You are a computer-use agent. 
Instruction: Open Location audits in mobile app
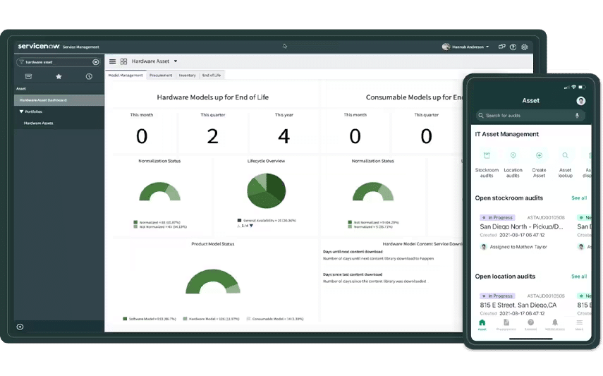513,164
